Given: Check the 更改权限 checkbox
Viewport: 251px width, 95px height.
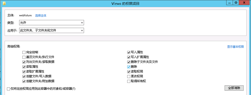Looking at the screenshot, I should click(129, 76).
